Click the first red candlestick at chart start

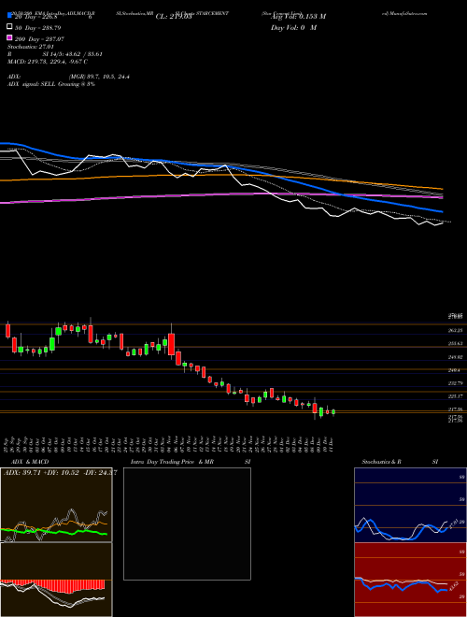[7, 331]
